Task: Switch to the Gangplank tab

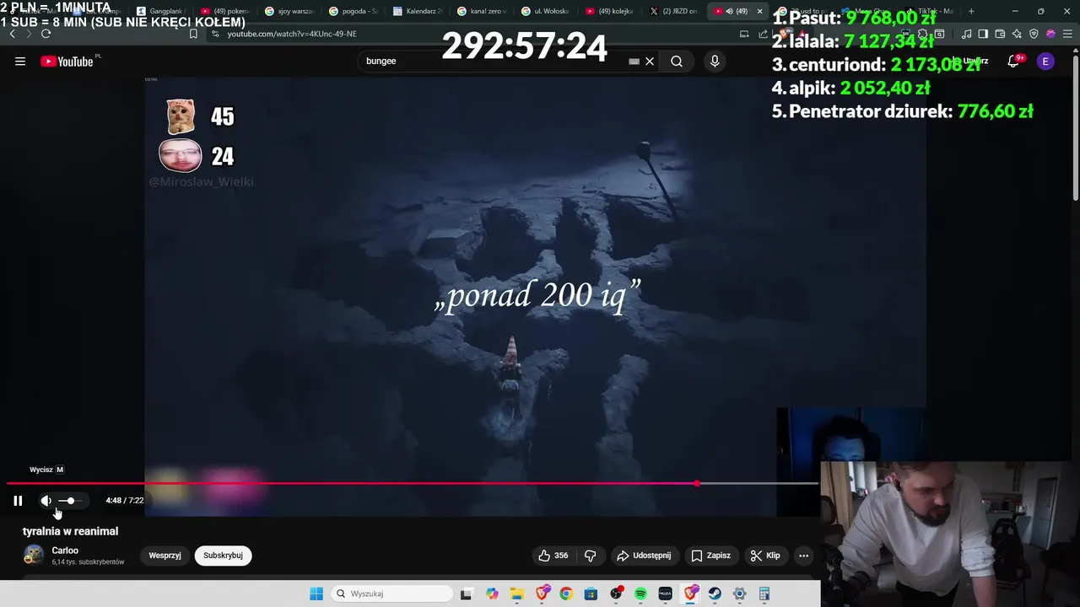Action: pyautogui.click(x=162, y=11)
